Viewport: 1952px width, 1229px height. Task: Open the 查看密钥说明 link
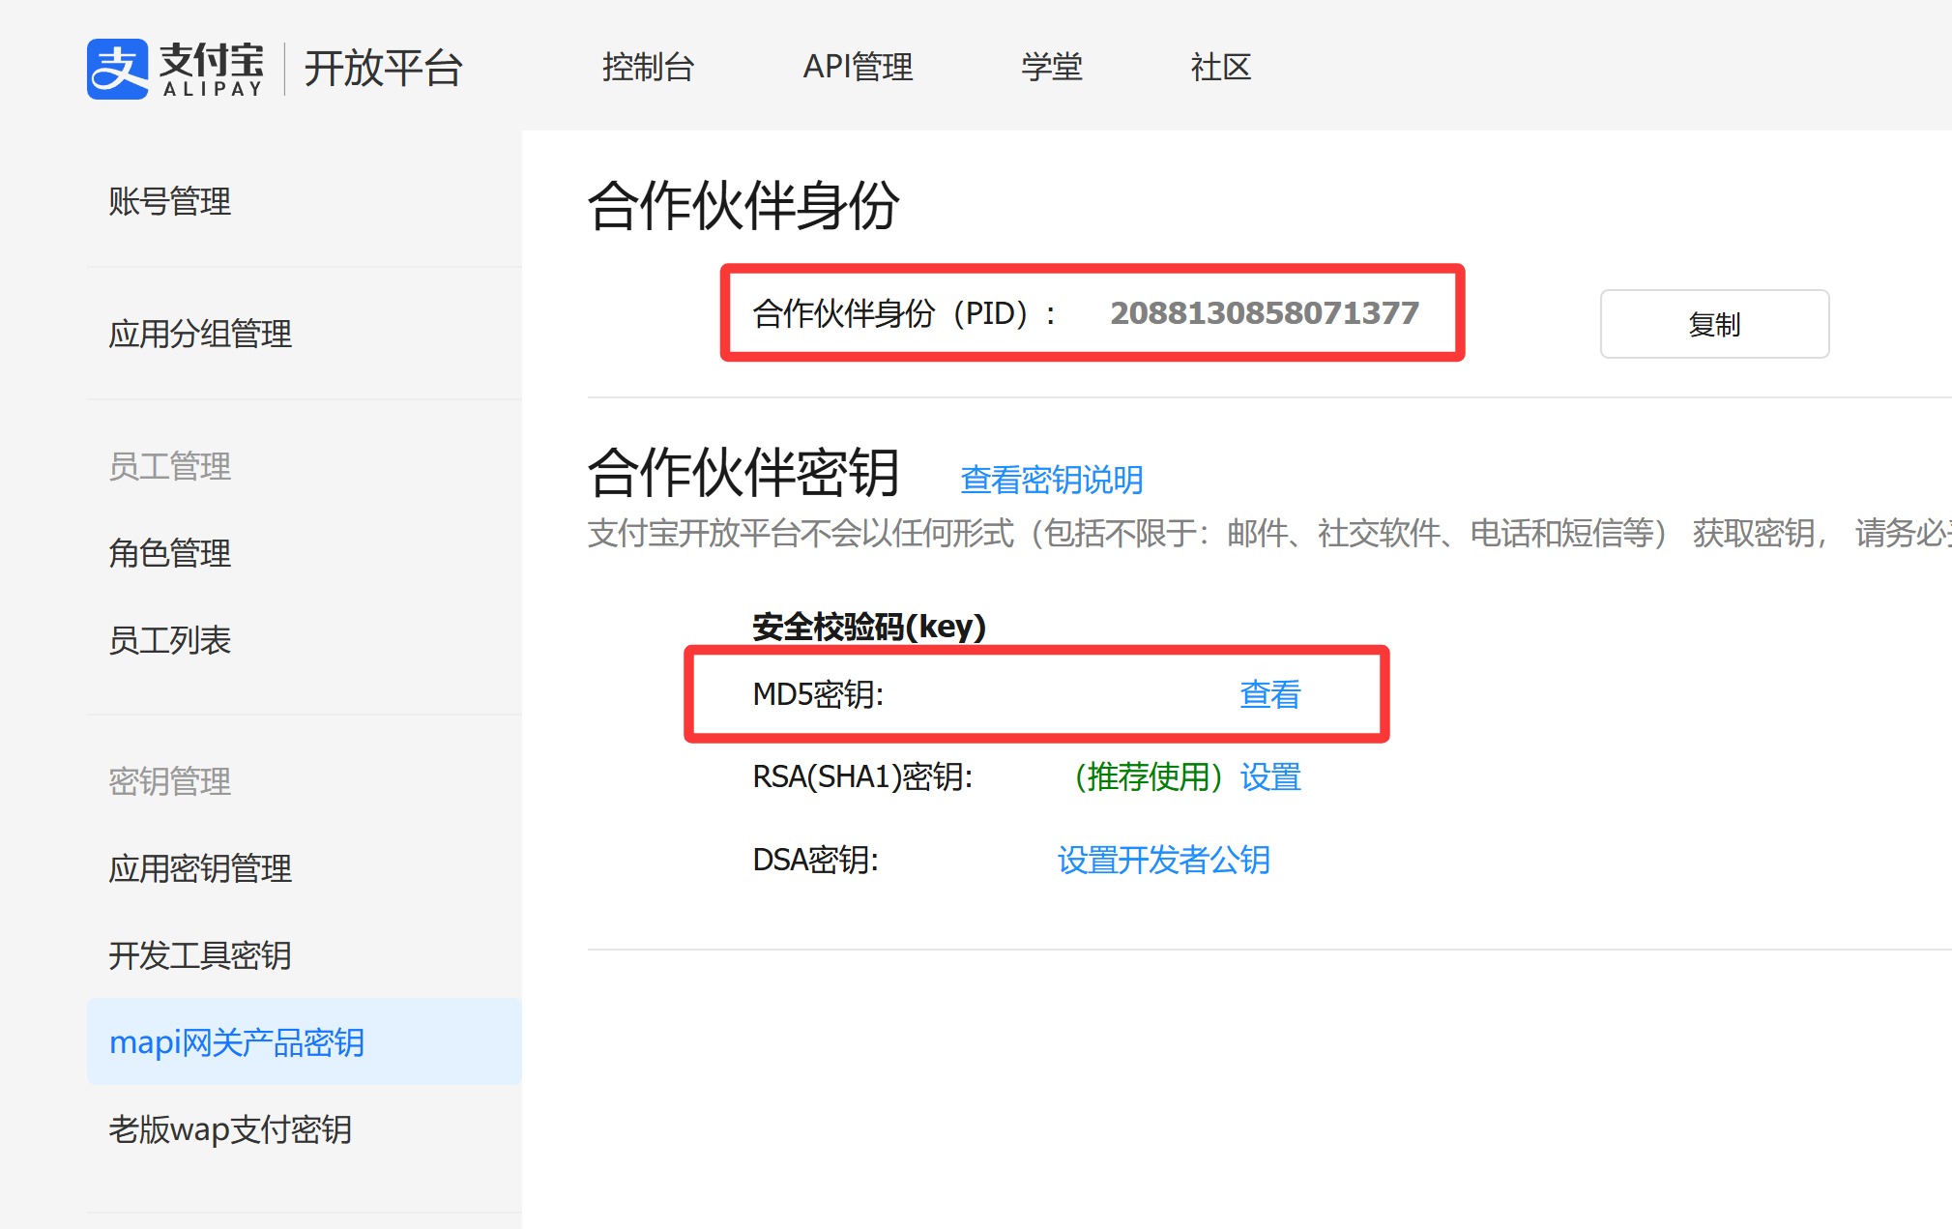[x=1051, y=480]
